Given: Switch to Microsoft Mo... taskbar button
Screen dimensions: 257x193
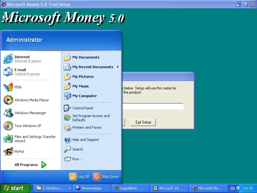Looking at the screenshot, I should (x=208, y=188).
